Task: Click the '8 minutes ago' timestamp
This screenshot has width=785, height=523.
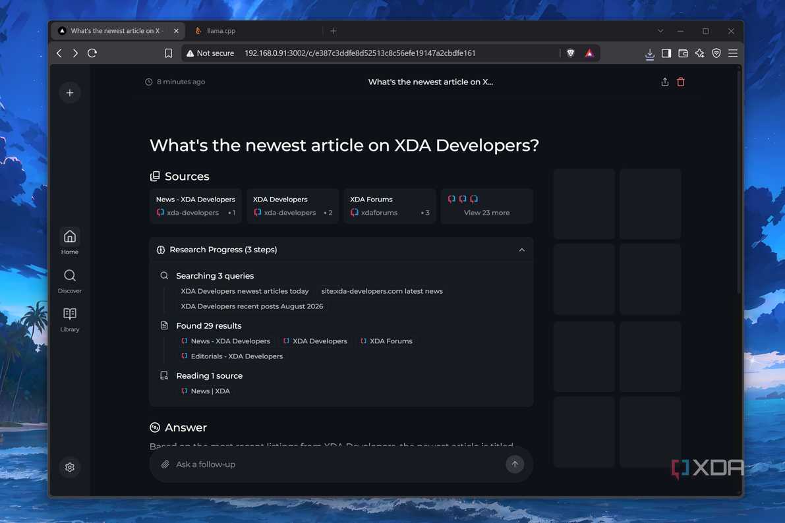Action: (x=175, y=82)
